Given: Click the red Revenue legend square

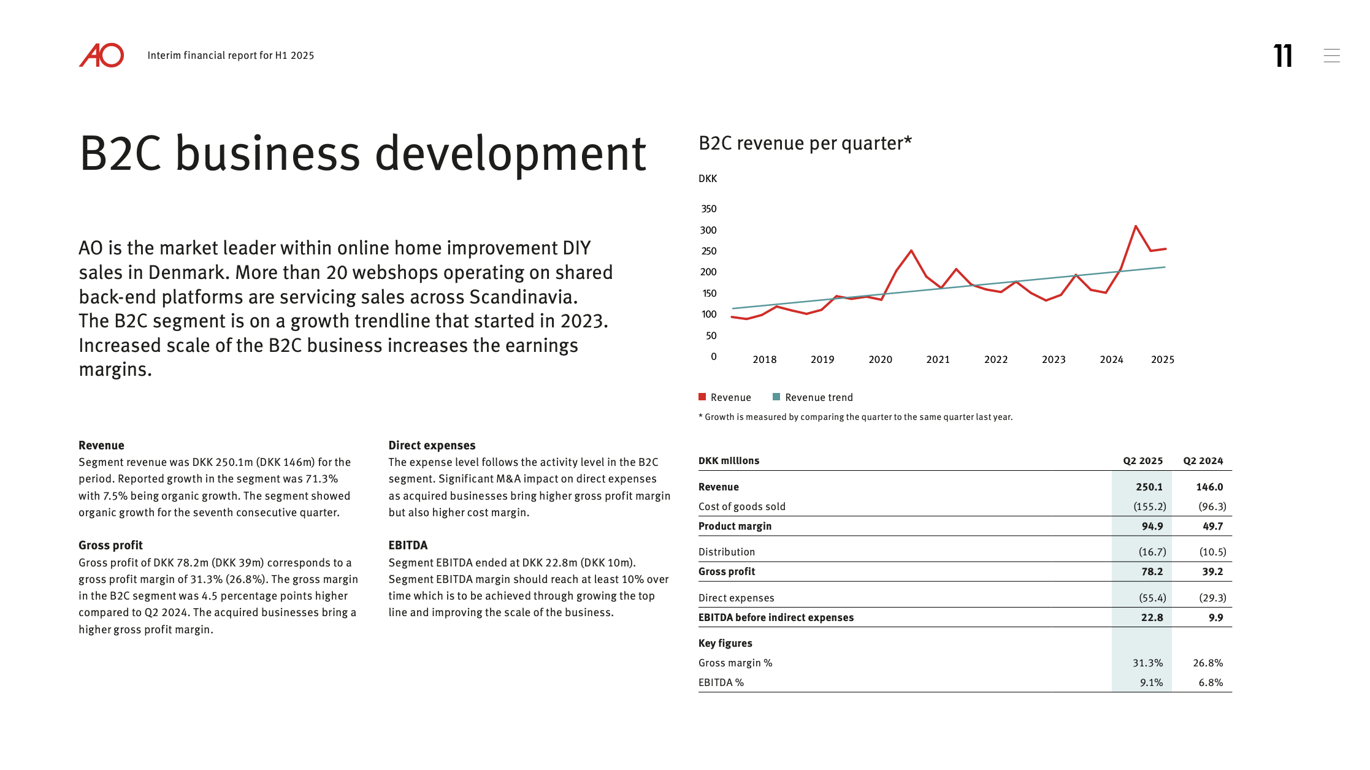Looking at the screenshot, I should point(702,397).
